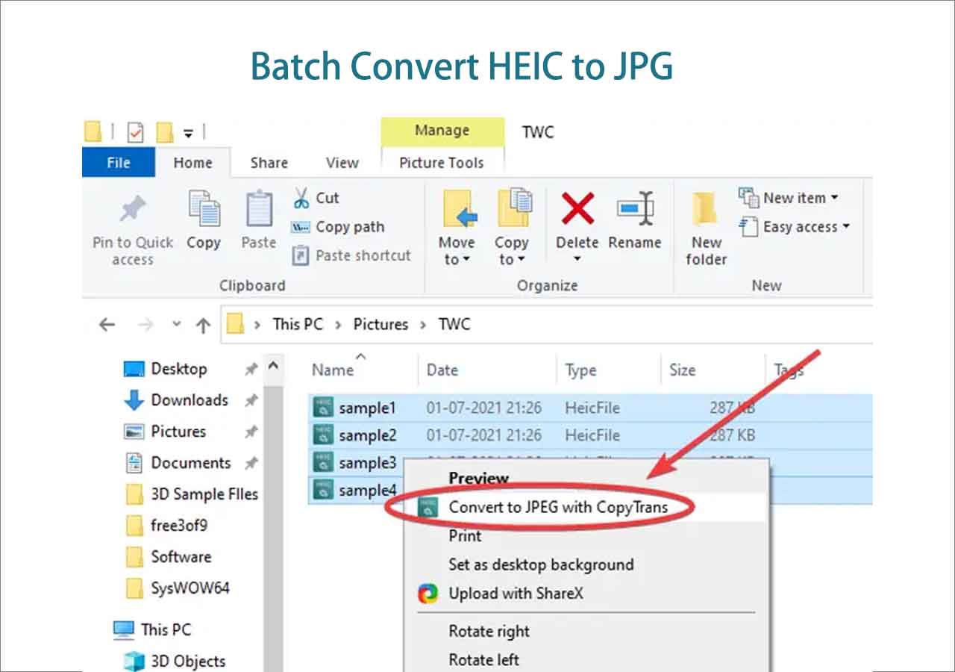Click the red Delete X icon
This screenshot has height=672, width=955.
tap(577, 208)
